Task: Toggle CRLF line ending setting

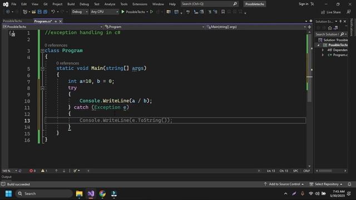Action: [306, 171]
